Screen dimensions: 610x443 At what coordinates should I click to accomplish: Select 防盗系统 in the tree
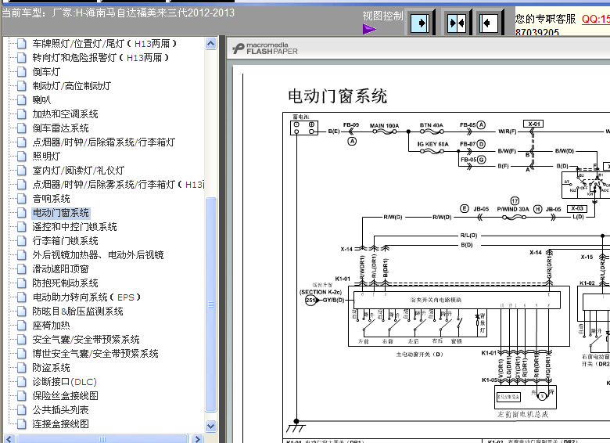[x=51, y=368]
